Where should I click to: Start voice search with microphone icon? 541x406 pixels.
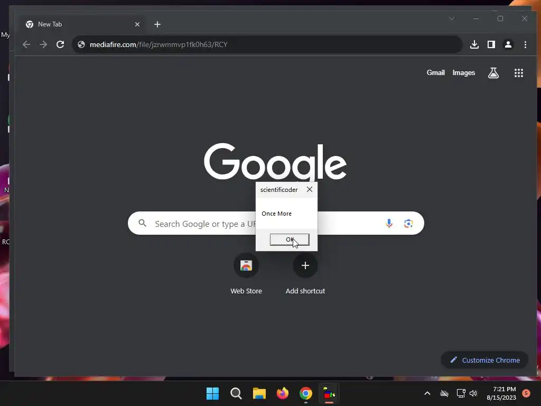[x=389, y=224]
